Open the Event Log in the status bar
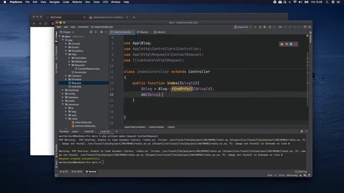The width and height of the screenshot is (344, 193). 301,172
